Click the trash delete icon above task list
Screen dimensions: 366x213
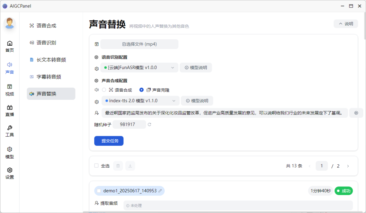[x=118, y=166]
